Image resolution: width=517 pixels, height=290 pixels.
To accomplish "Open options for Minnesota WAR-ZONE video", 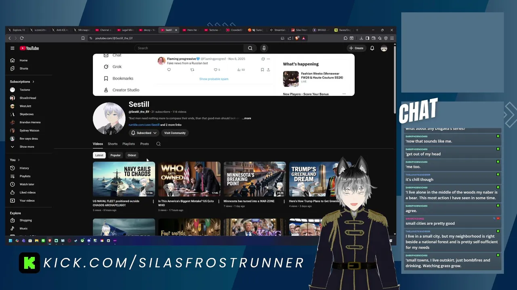I will point(284,201).
